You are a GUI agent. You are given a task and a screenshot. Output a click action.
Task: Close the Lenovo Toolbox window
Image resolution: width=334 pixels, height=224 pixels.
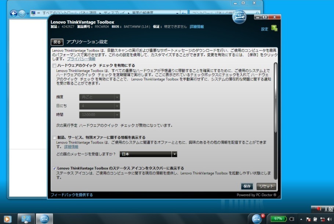[x=275, y=17]
